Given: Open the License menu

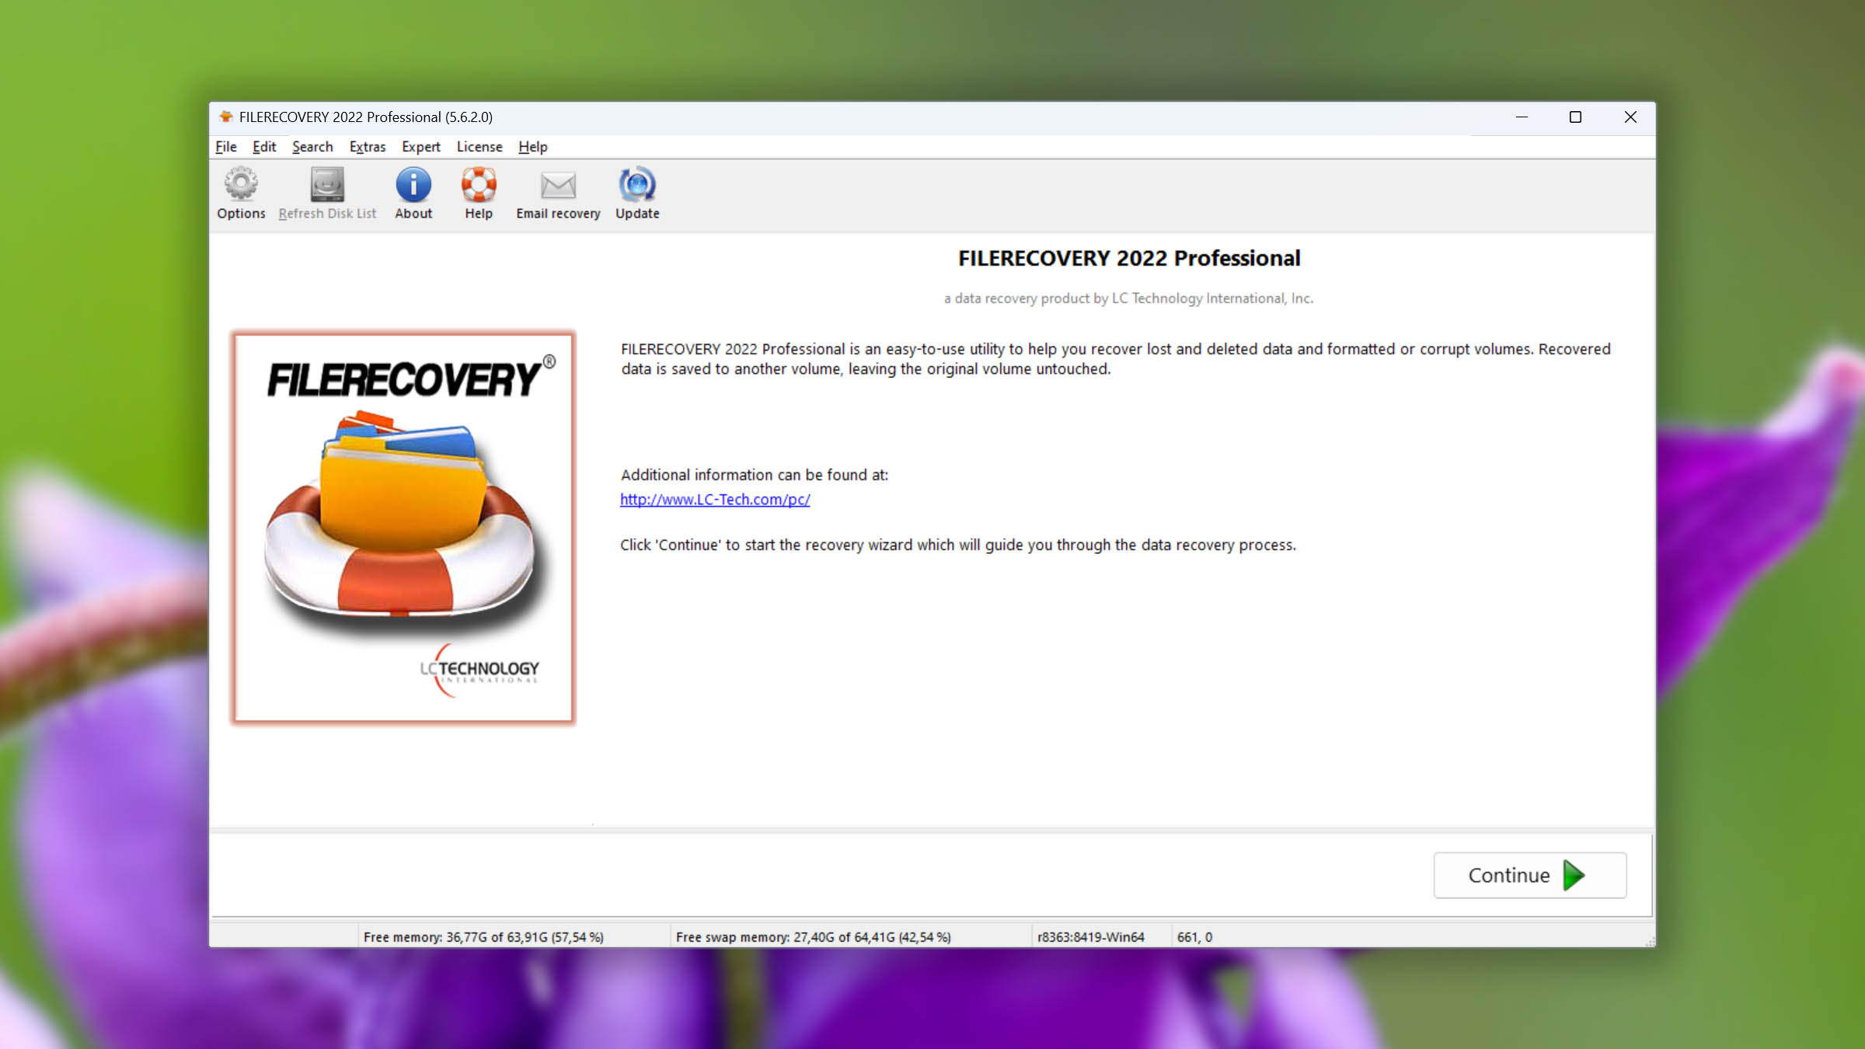Looking at the screenshot, I should coord(479,147).
